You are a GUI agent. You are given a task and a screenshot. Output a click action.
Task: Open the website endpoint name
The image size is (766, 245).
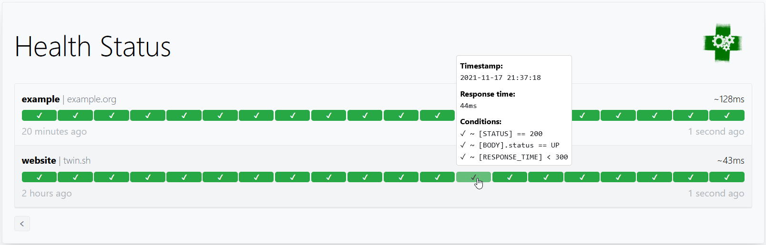tap(39, 161)
